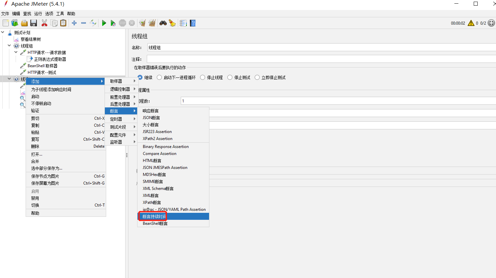This screenshot has height=278, width=496.
Task: Click the Clear results broom icon
Action: (142, 23)
